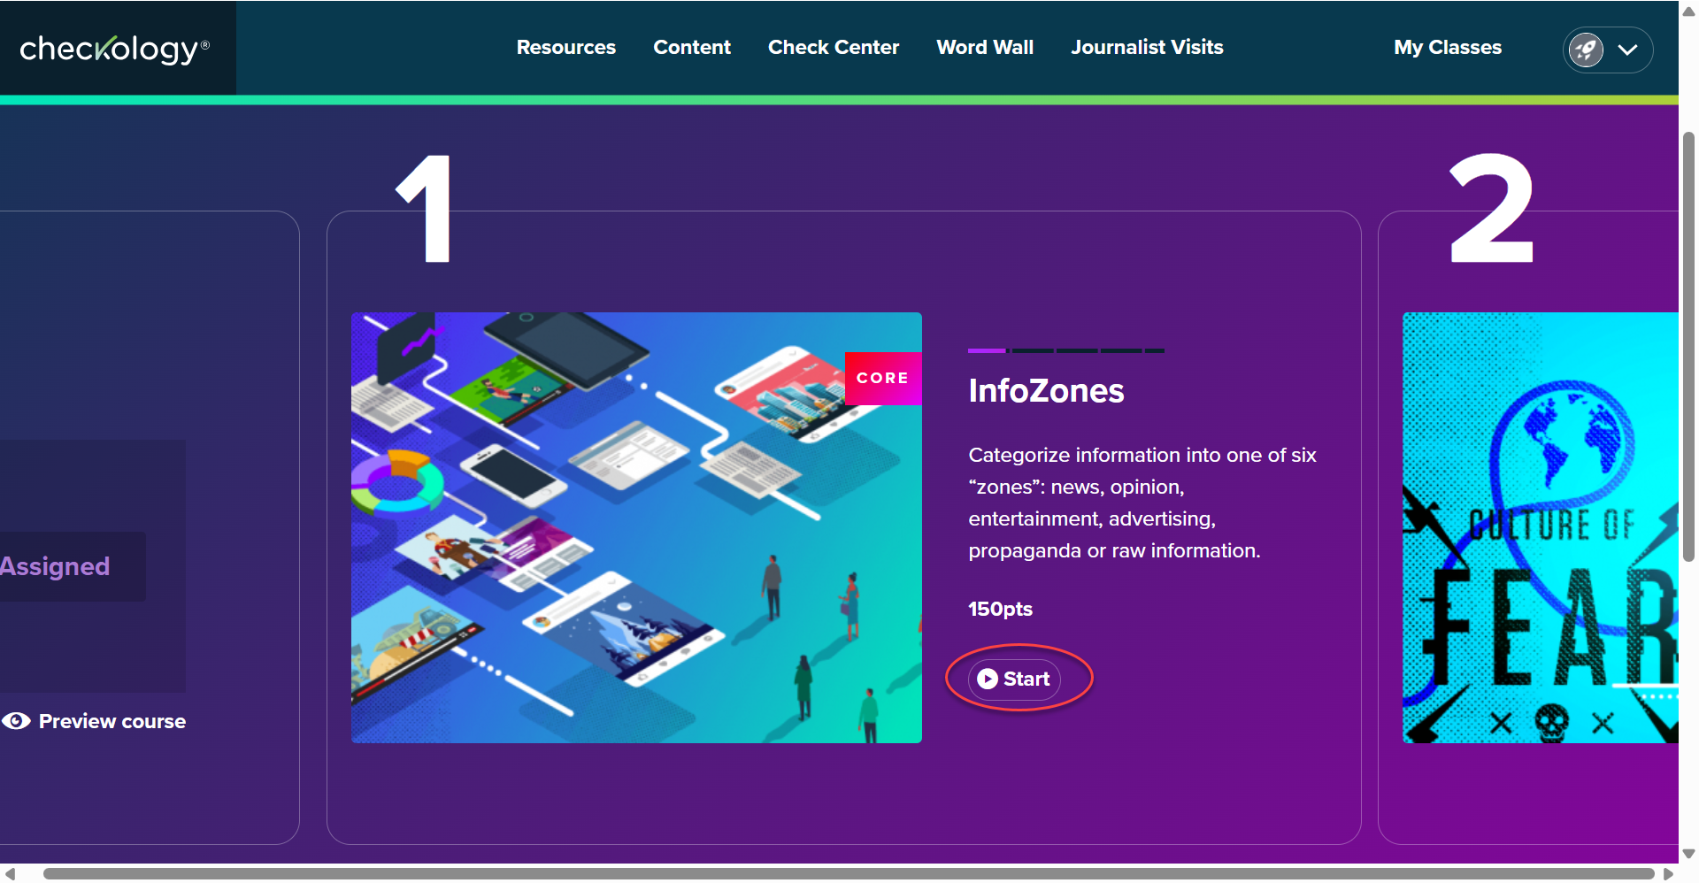Click the CORE badge on InfoZones
1699x883 pixels.
pyautogui.click(x=883, y=378)
